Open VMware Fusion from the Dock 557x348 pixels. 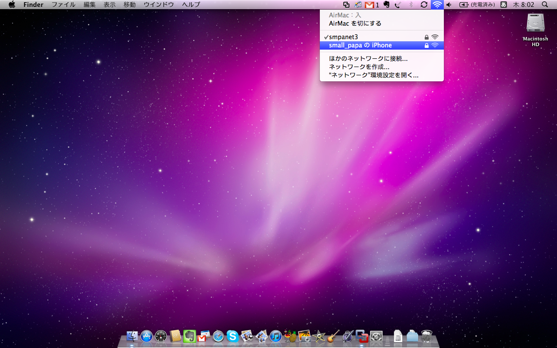362,336
